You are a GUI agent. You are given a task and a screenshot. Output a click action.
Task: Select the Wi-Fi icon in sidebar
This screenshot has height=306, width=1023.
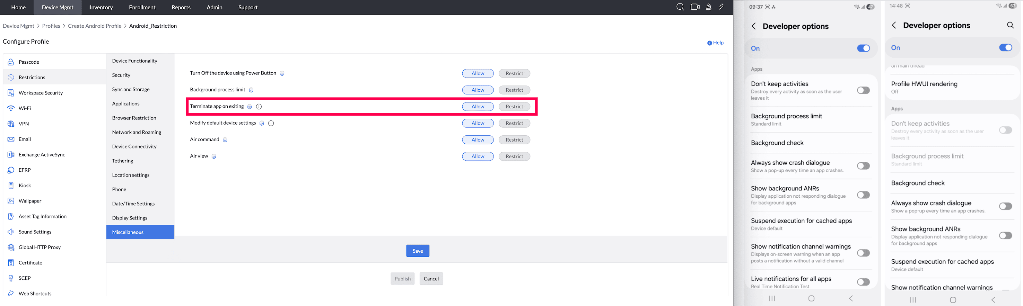coord(11,108)
